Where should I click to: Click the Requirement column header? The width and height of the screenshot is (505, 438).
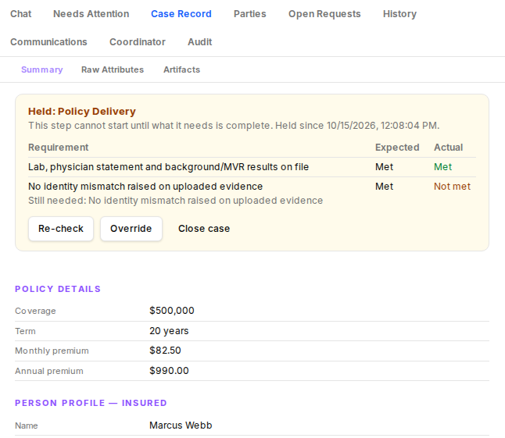[59, 148]
